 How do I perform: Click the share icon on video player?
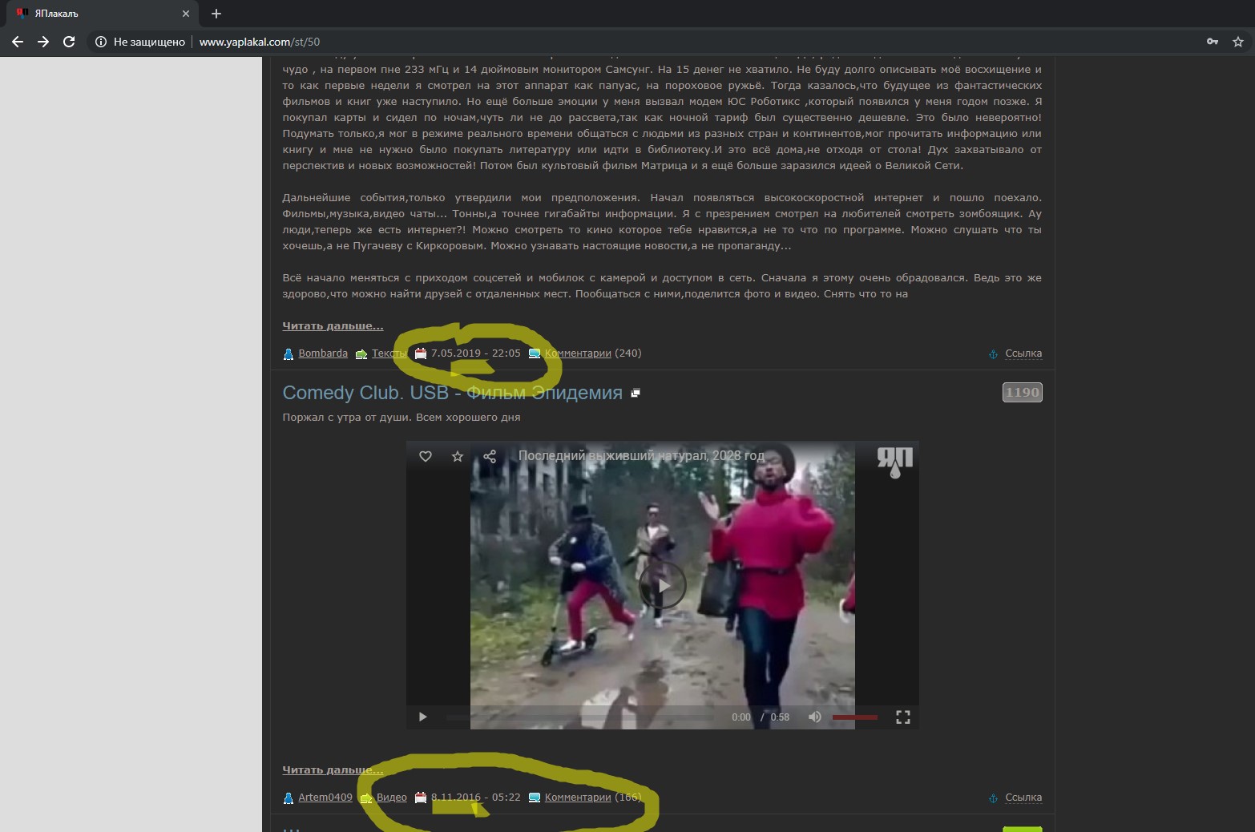[490, 456]
